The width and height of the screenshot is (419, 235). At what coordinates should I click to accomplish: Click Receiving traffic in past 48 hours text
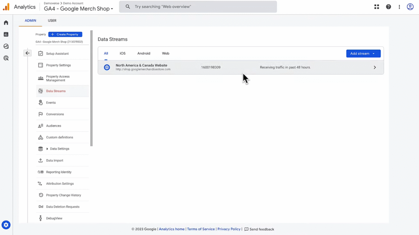[285, 67]
